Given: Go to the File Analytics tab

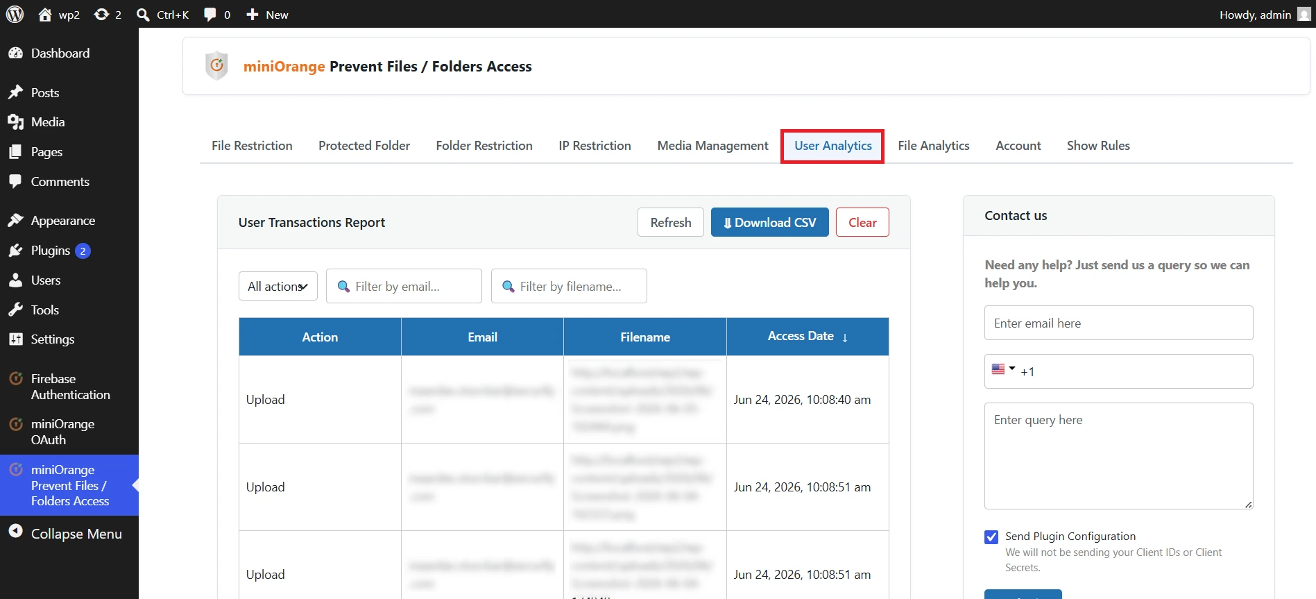Looking at the screenshot, I should click(x=934, y=146).
